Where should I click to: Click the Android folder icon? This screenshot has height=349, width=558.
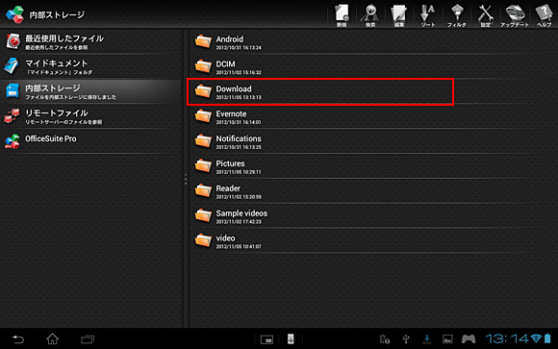pyautogui.click(x=203, y=41)
